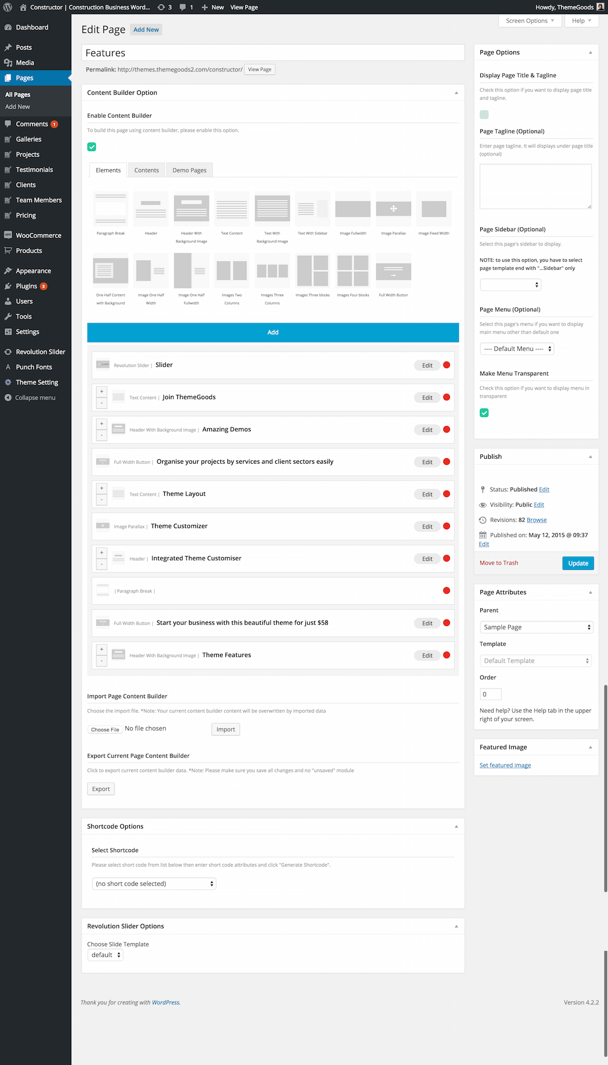
Task: Remove Join ThemeGoods row via red dot
Action: tap(446, 397)
